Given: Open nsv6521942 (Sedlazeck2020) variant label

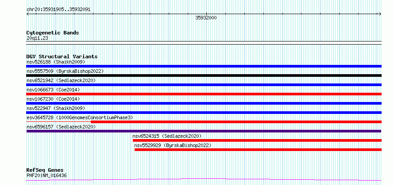Looking at the screenshot, I should [61, 80].
